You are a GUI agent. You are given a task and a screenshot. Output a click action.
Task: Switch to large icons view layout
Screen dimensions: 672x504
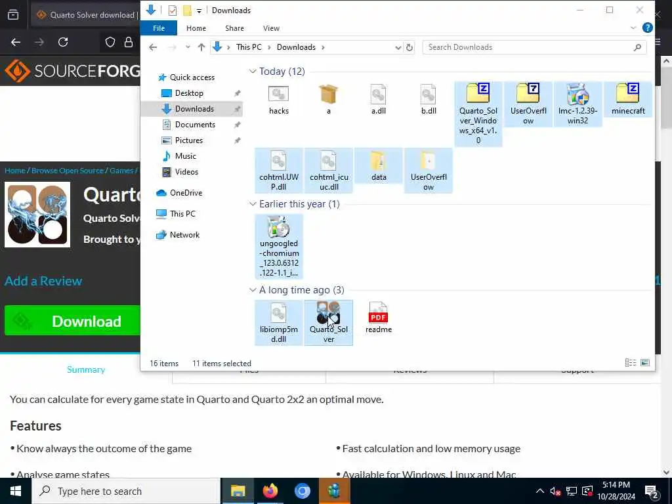[645, 363]
